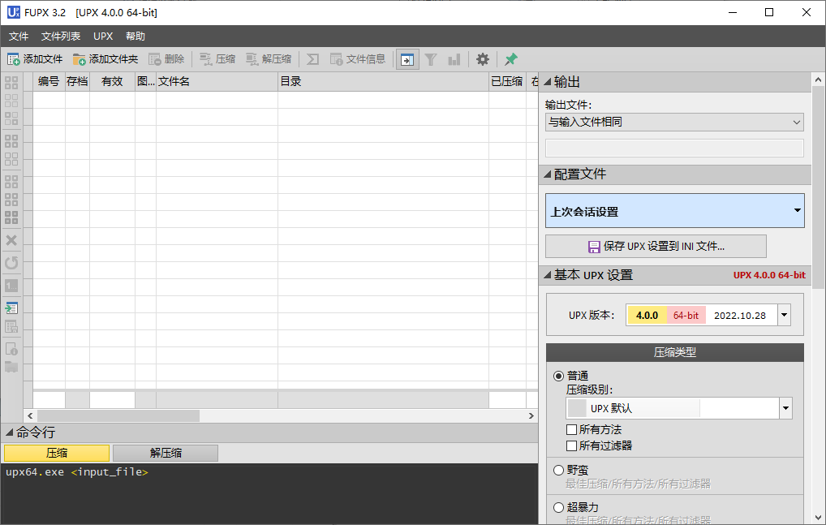826x525 pixels.
Task: Click file list scroll right arrow
Action: pyautogui.click(x=531, y=416)
